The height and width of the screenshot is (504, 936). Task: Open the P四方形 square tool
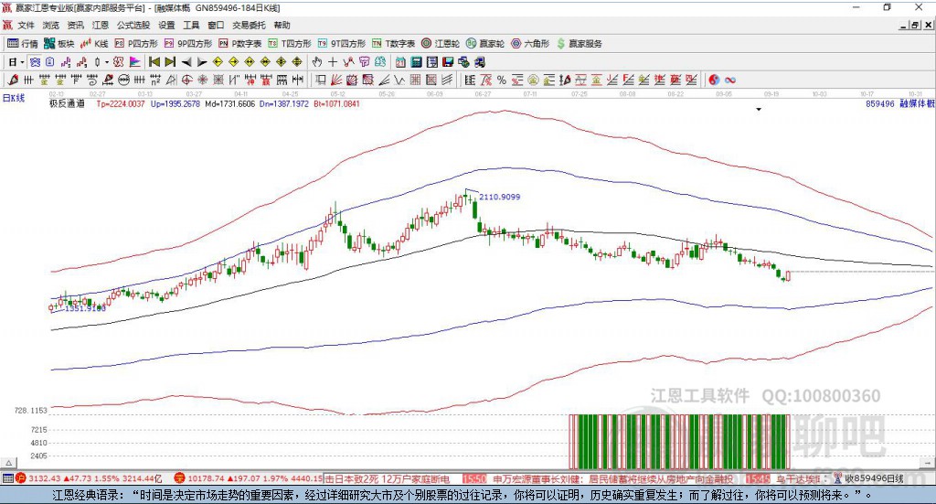coord(136,44)
